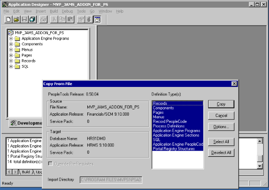Click the output window scrollbar thumb
269x190 pixels.
click(x=260, y=158)
